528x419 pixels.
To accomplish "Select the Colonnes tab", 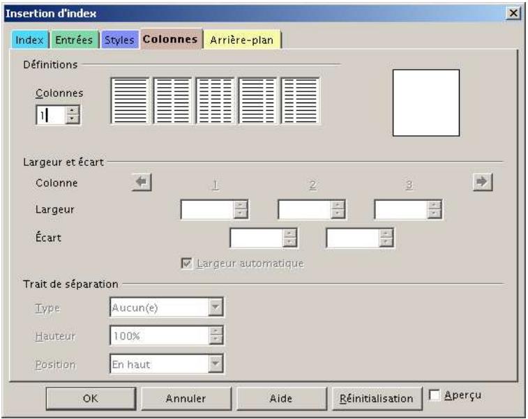I will (x=170, y=39).
